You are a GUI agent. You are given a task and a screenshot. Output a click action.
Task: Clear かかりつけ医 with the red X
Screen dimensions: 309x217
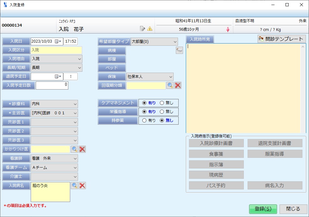point(82,149)
